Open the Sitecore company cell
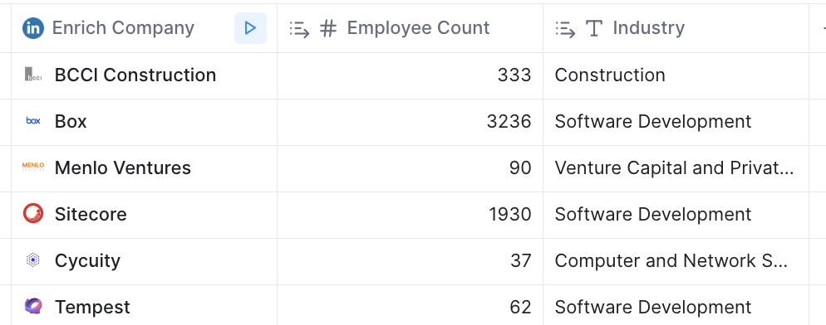The width and height of the screenshot is (826, 325). tap(145, 215)
